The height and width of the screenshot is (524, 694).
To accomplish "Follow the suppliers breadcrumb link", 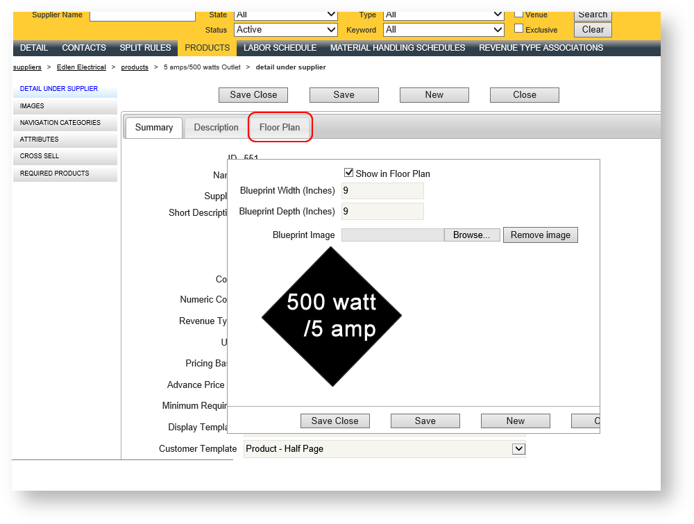I will tap(27, 67).
